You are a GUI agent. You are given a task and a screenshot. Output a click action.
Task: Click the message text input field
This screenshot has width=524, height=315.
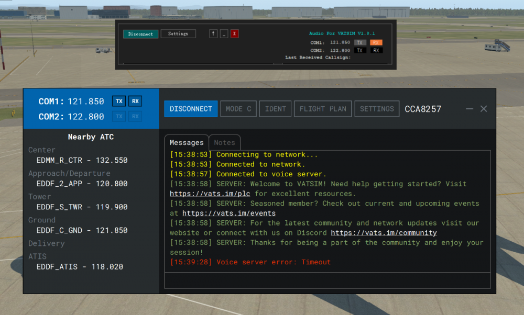pos(327,280)
